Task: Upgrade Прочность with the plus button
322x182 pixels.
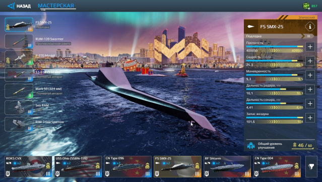Action: click(310, 46)
